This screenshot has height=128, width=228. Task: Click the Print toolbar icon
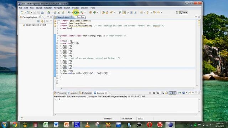pyautogui.click(x=42, y=12)
